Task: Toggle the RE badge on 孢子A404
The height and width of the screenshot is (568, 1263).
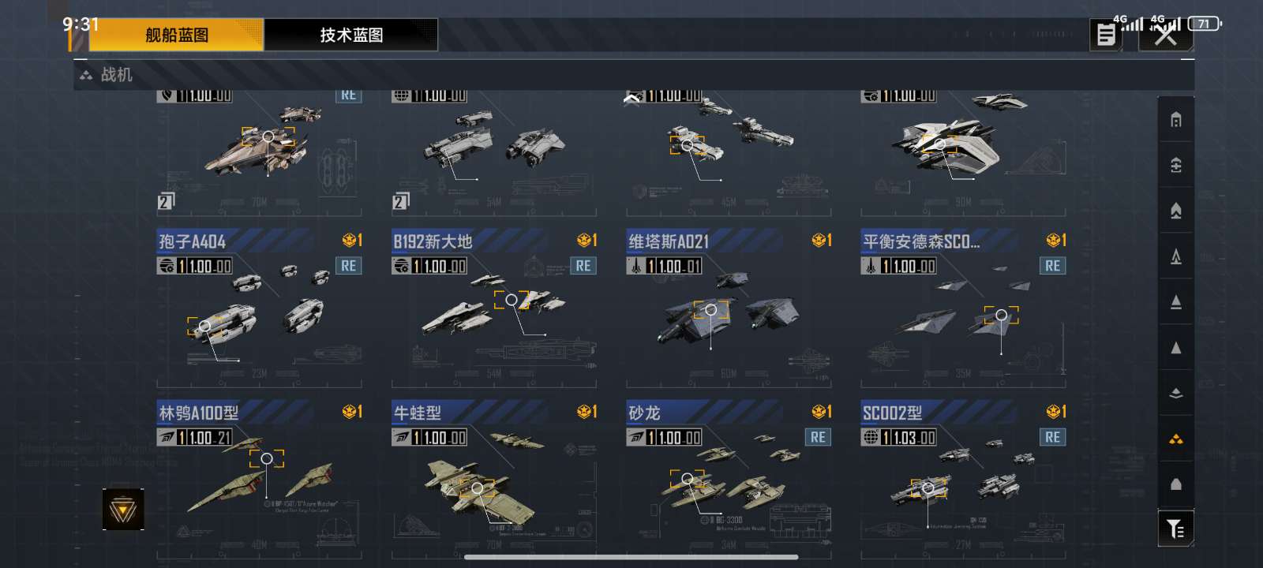Action: [x=349, y=266]
